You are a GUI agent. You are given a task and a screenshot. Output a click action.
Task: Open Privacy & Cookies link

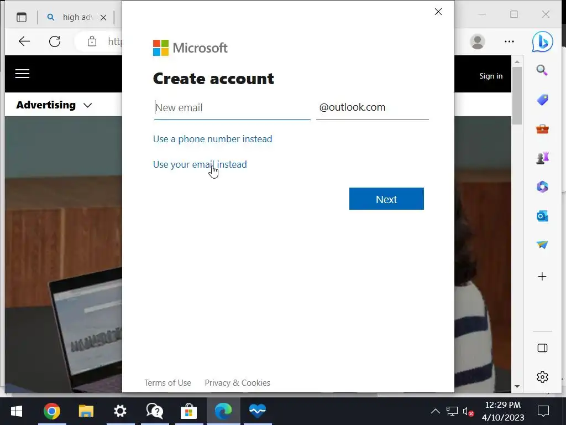coord(237,383)
